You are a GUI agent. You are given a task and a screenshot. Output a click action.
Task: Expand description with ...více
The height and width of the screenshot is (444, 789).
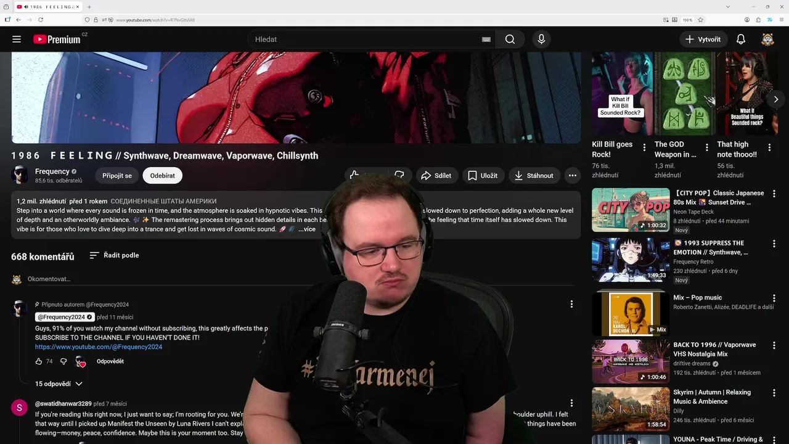click(x=307, y=229)
